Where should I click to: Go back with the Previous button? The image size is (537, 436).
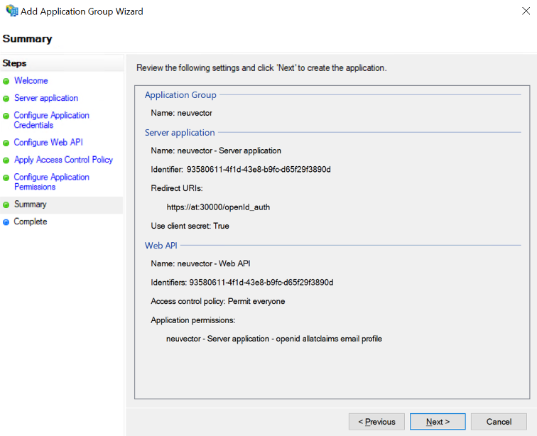coord(376,421)
